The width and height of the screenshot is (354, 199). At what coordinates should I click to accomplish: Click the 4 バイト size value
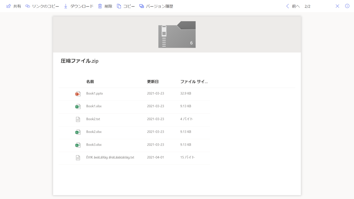186,119
